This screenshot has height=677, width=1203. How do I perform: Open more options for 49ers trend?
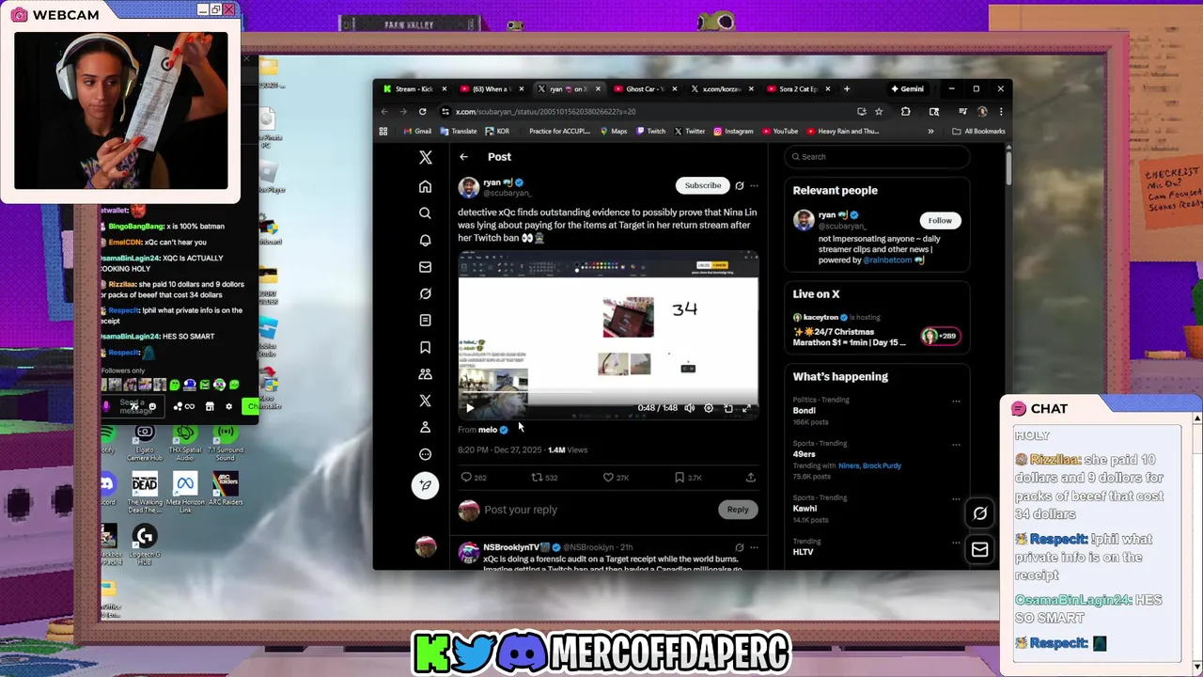click(x=956, y=445)
